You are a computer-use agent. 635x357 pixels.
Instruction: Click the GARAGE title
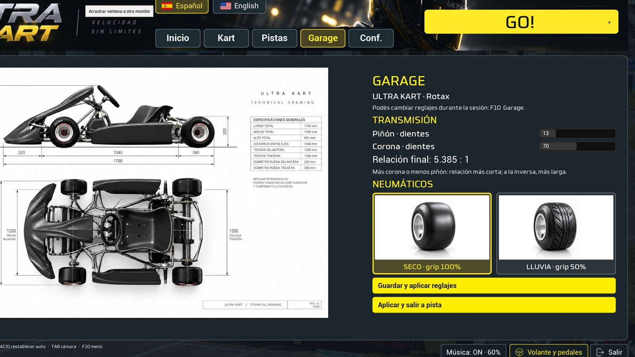[398, 81]
